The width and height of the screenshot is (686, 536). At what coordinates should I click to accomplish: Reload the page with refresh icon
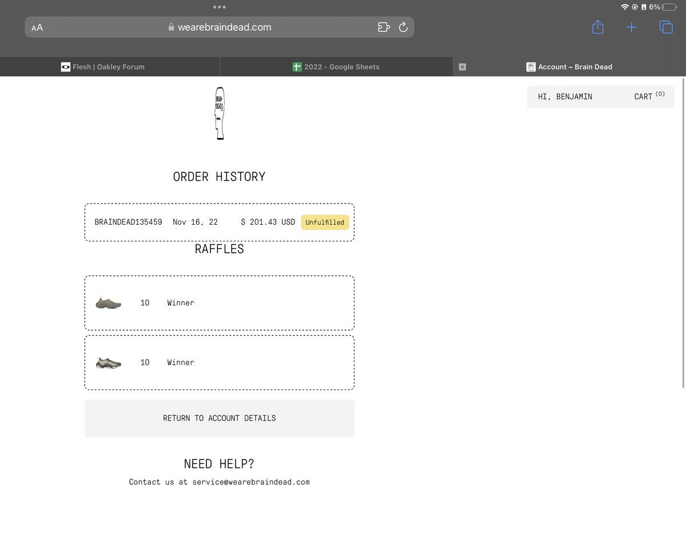coord(403,27)
